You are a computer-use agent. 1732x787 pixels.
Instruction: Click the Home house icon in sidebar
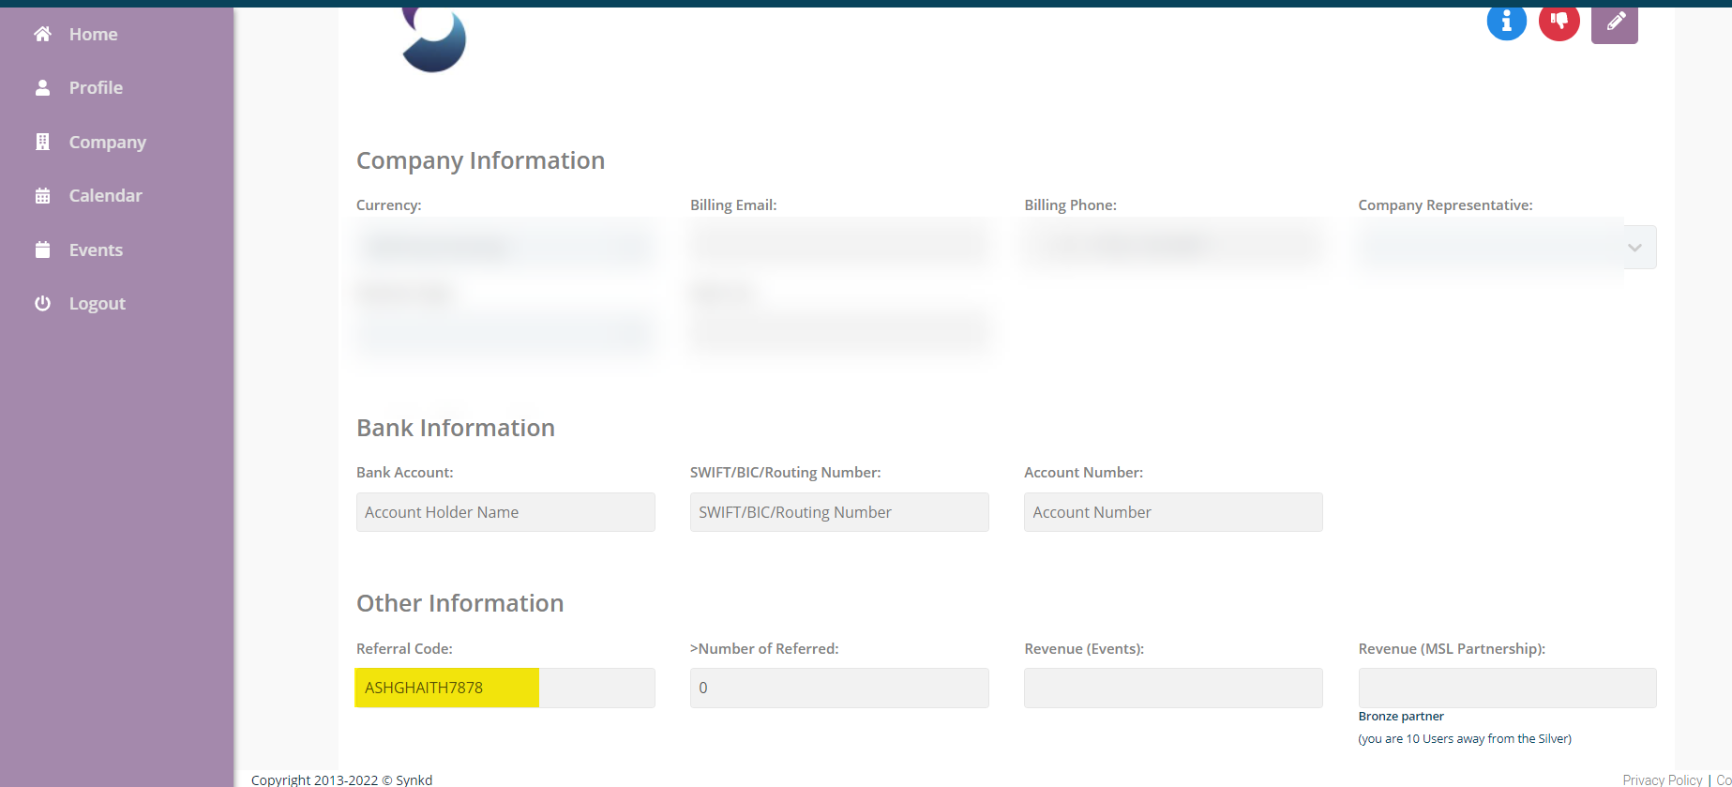point(42,35)
